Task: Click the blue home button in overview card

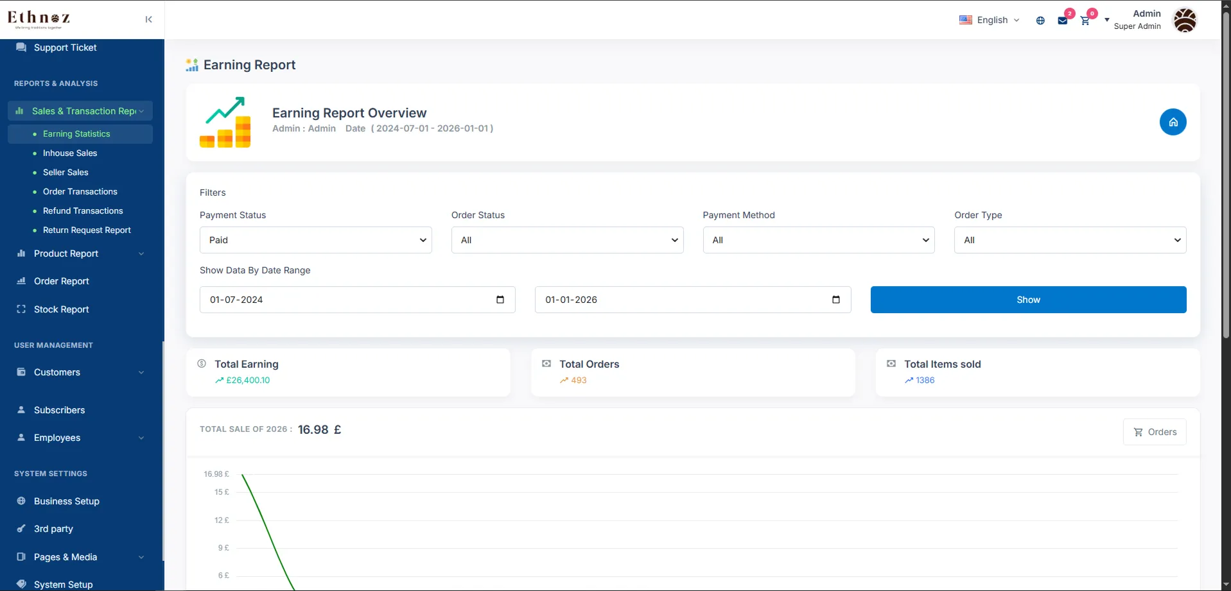Action: (x=1173, y=122)
